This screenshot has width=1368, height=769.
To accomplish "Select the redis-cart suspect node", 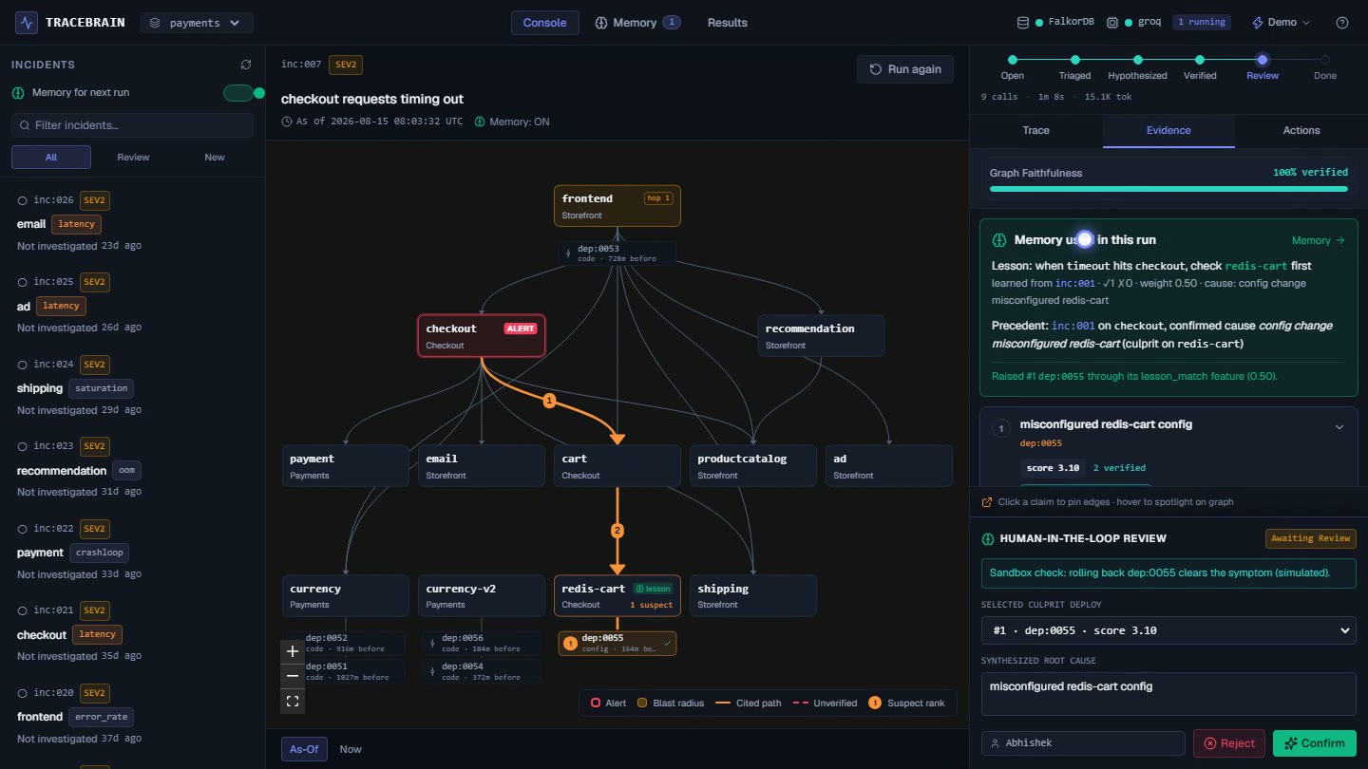I will tap(617, 596).
